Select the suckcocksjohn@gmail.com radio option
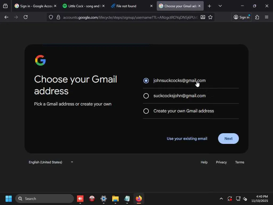The width and height of the screenshot is (273, 205). 146,96
